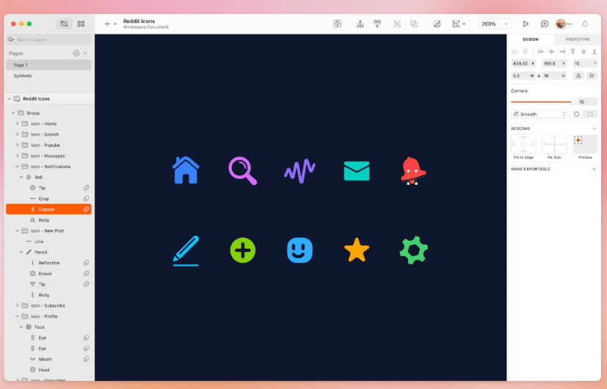The height and width of the screenshot is (389, 607).
Task: Open the user avatar menu
Action: [x=561, y=24]
